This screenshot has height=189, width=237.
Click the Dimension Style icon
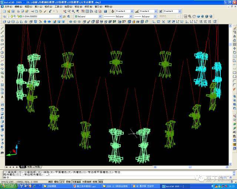137,11
